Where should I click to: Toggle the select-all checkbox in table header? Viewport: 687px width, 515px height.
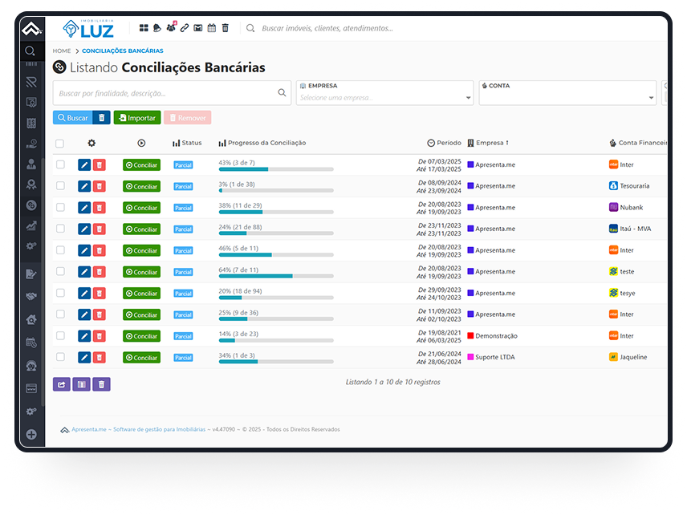tap(60, 144)
